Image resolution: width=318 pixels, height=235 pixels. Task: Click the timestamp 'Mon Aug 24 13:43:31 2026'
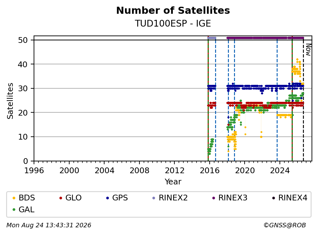(x=49, y=225)
